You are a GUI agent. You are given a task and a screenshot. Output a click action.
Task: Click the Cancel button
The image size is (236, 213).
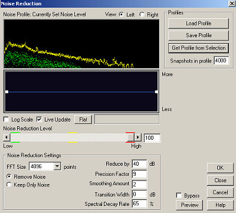(220, 192)
